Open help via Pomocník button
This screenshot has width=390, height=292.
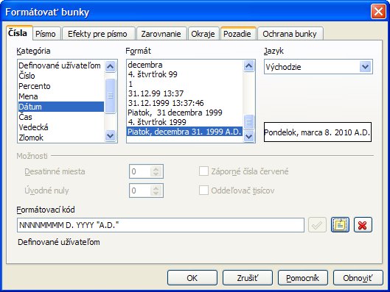coord(303,278)
